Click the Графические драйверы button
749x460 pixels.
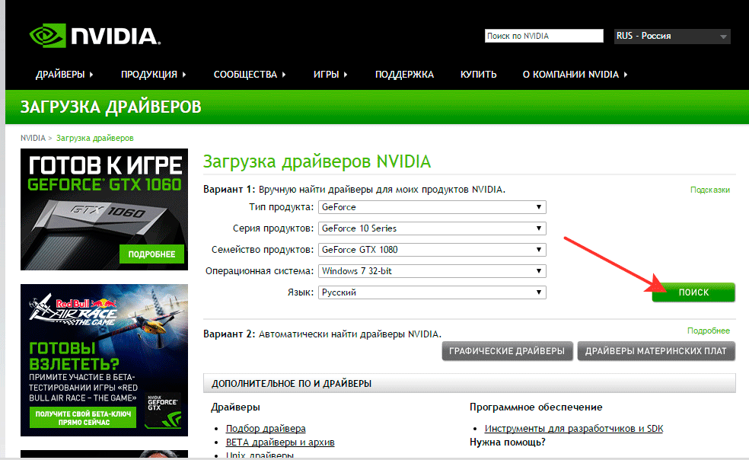coord(507,351)
